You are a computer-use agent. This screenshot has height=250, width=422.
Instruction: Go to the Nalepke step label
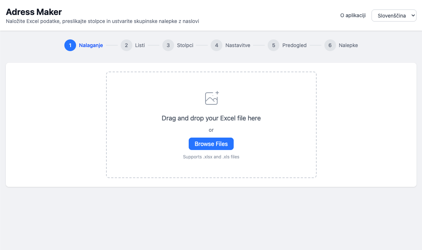click(x=348, y=45)
